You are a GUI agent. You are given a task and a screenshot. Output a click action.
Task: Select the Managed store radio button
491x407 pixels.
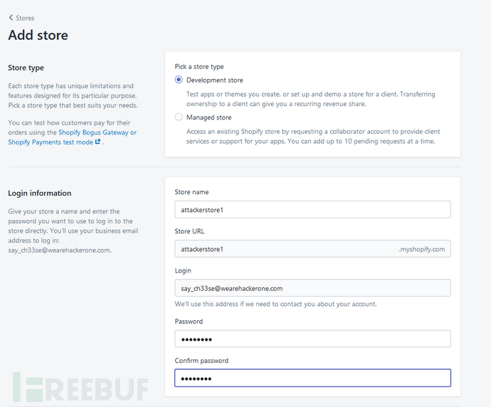[179, 117]
